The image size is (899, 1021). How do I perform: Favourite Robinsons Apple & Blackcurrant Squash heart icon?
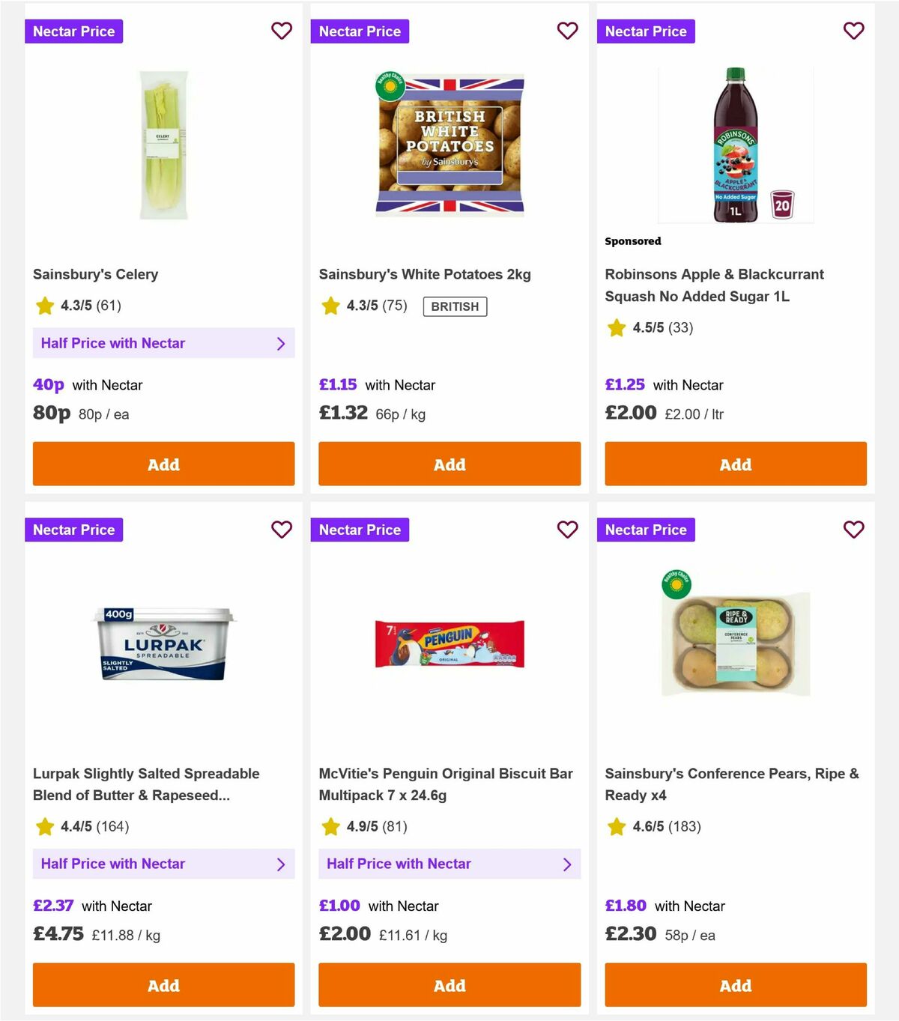[x=853, y=31]
